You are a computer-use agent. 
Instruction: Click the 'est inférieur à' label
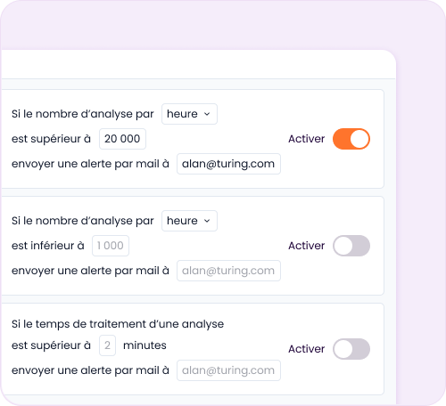(x=48, y=246)
